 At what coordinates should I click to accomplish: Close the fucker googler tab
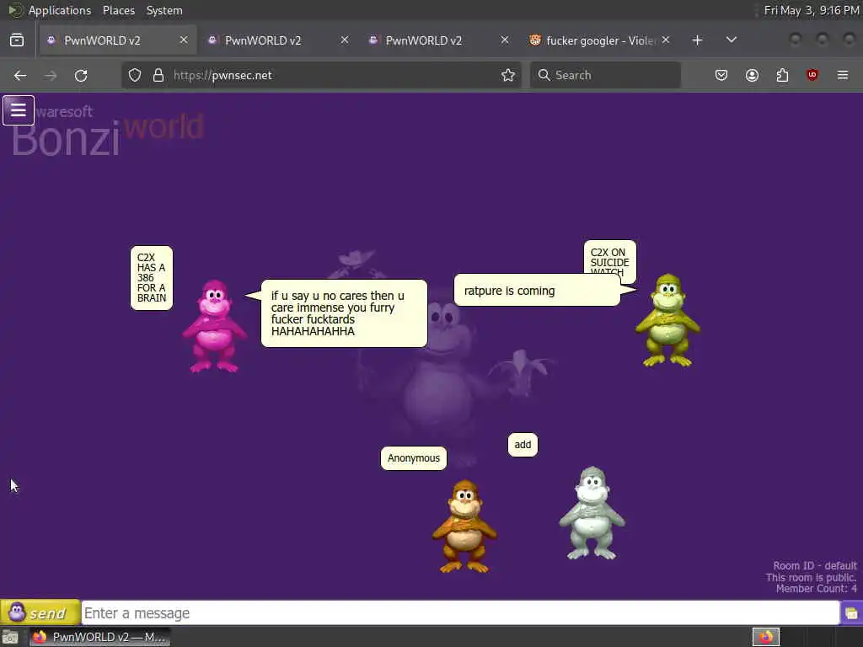tap(666, 40)
